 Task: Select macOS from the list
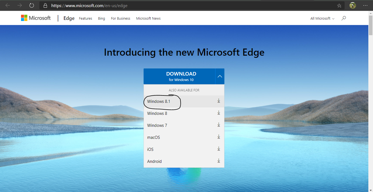184,137
